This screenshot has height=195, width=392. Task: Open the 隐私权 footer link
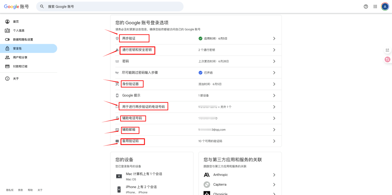[10, 190]
